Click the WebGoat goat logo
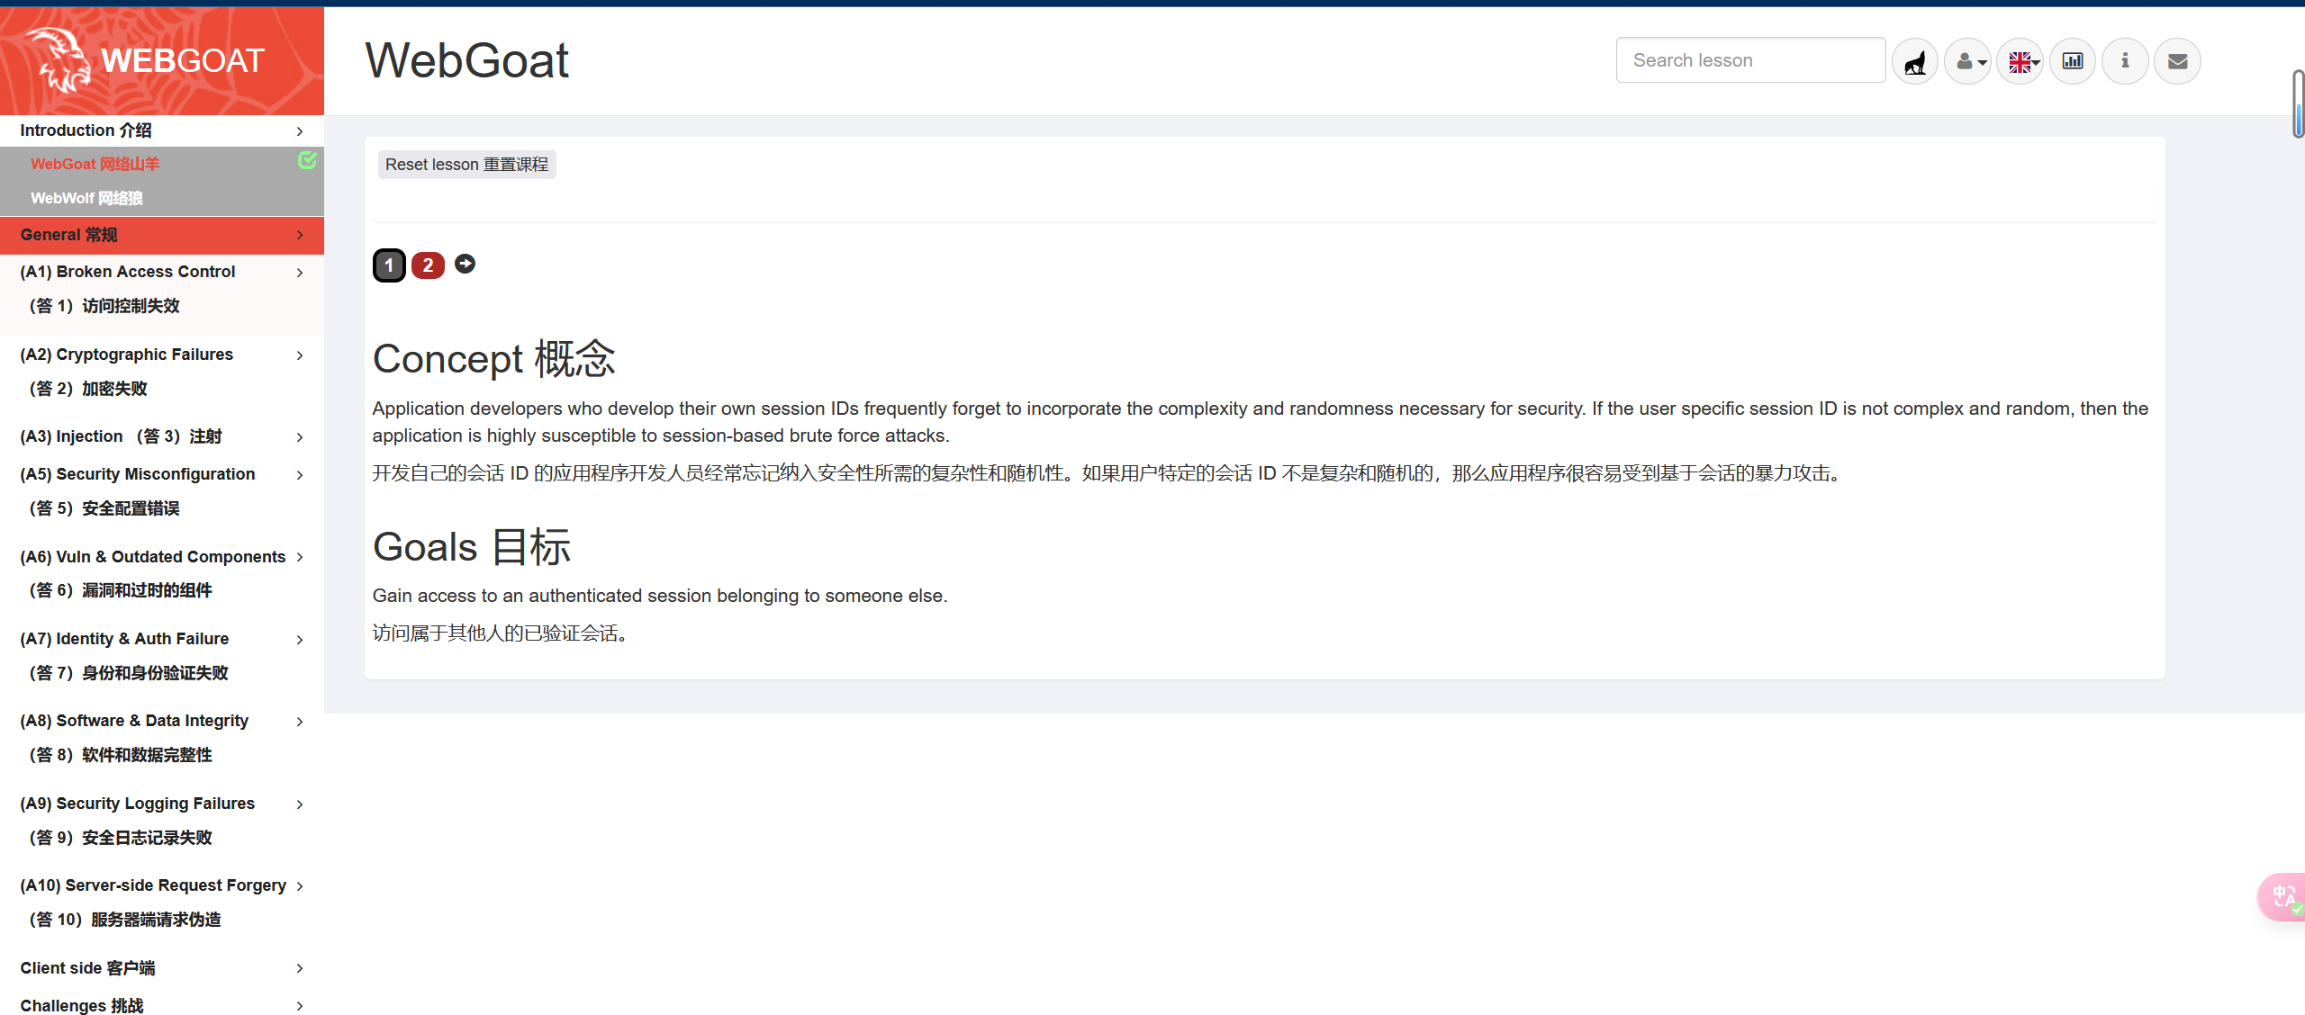The width and height of the screenshot is (2305, 1015). 59,59
